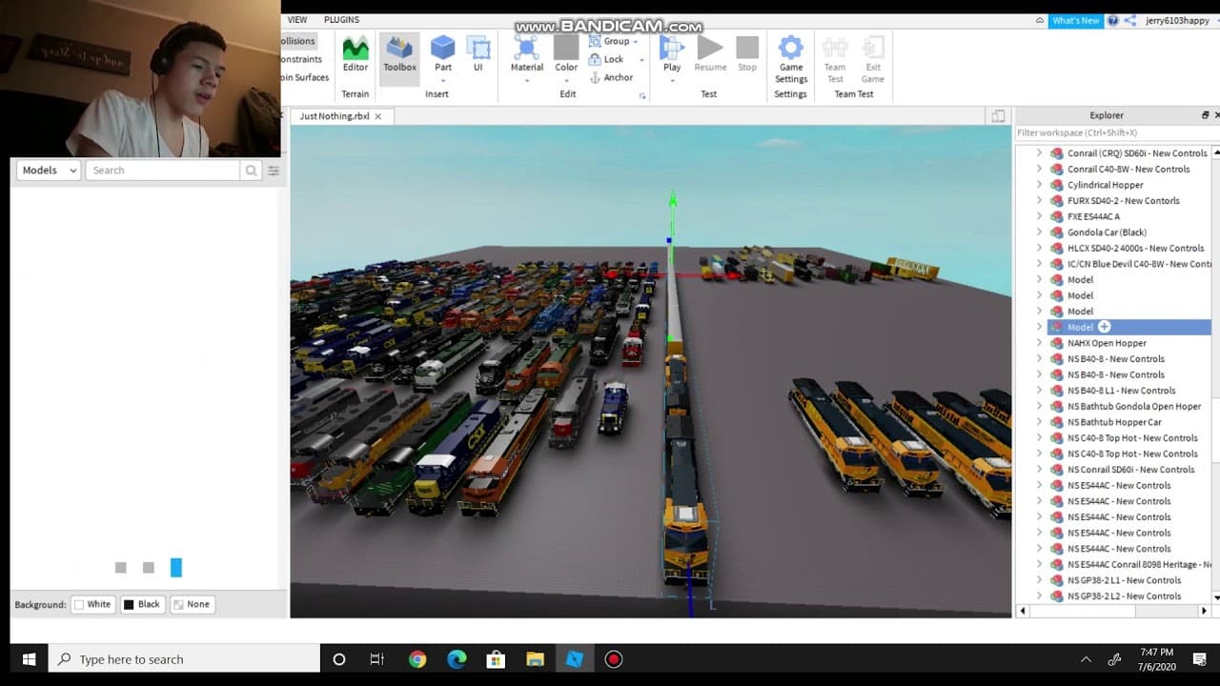This screenshot has width=1220, height=686.
Task: Click the Bandicam record icon on the taskbar
Action: pyautogui.click(x=613, y=659)
